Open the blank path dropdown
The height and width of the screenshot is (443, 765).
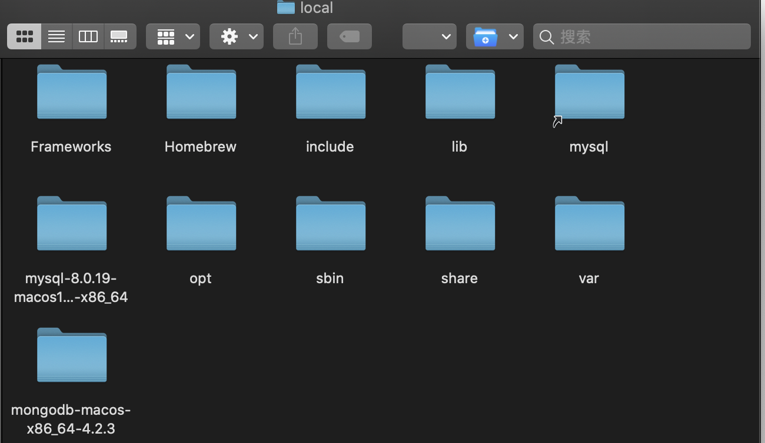coord(430,36)
